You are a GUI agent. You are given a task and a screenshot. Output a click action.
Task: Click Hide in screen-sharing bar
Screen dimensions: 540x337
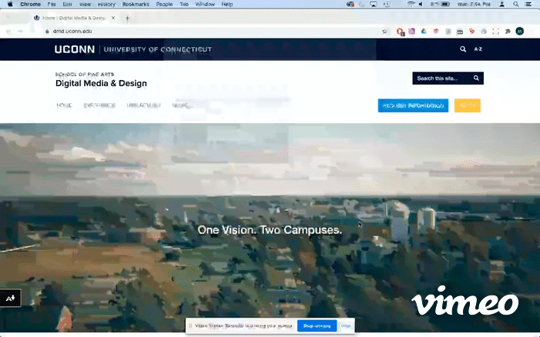point(346,325)
